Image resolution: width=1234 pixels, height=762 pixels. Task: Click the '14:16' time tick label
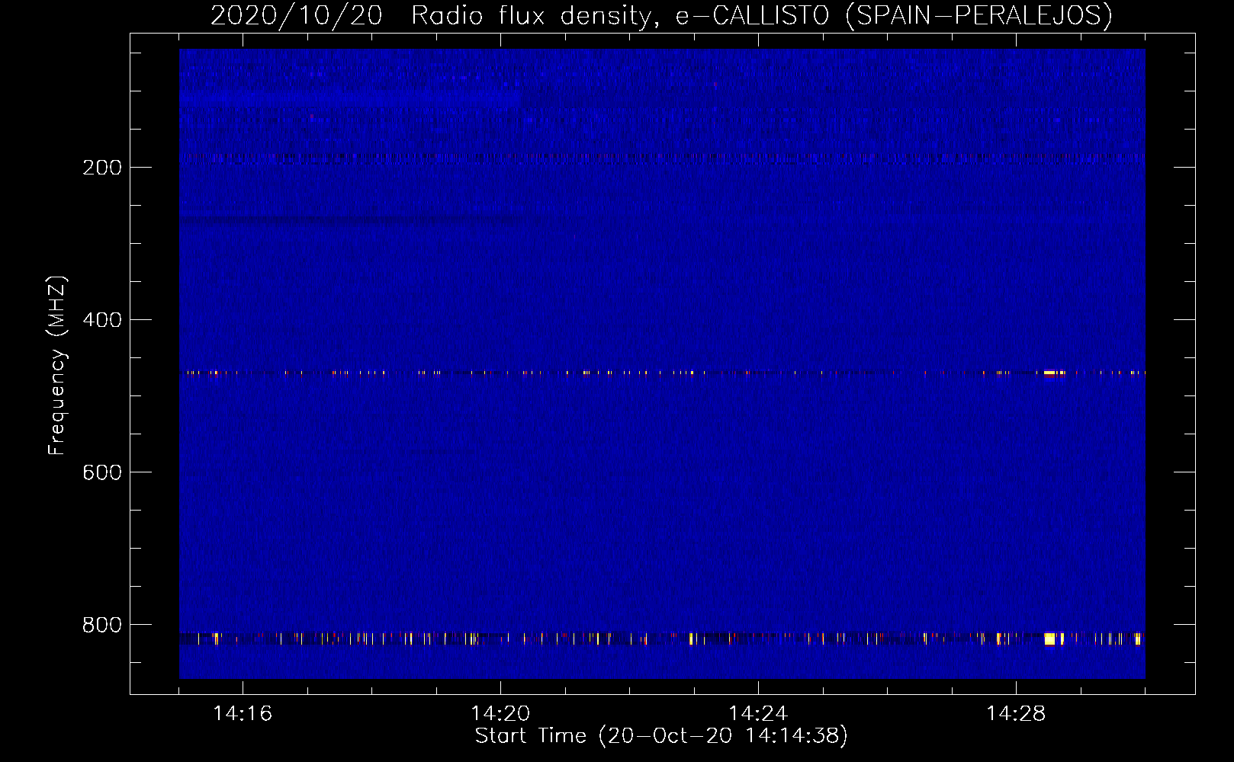click(243, 714)
